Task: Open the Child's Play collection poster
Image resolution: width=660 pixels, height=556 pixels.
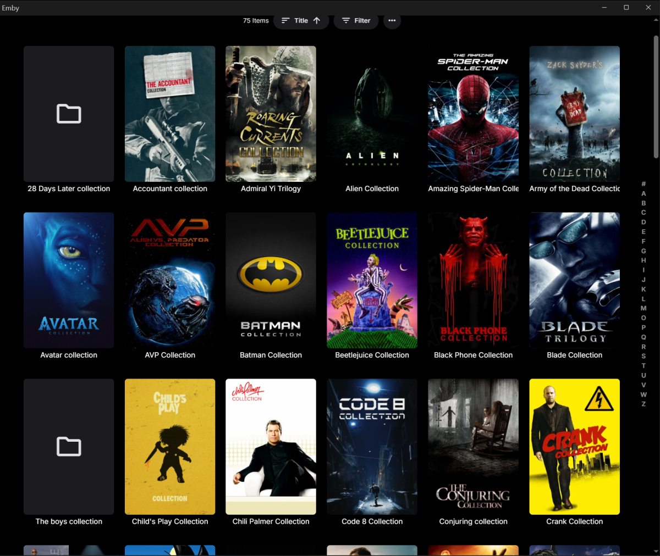Action: 170,447
